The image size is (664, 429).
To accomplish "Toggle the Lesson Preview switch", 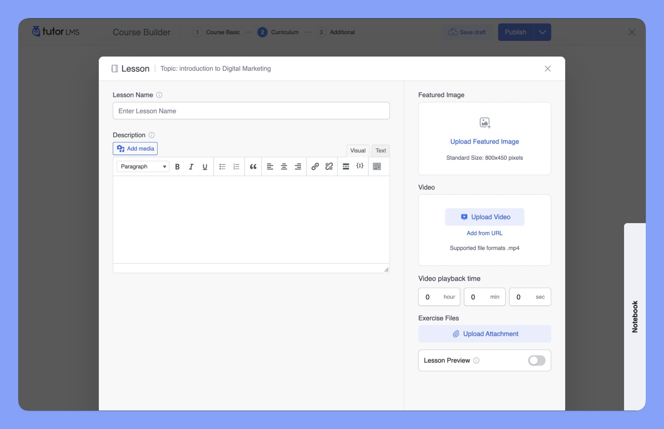I will [537, 360].
